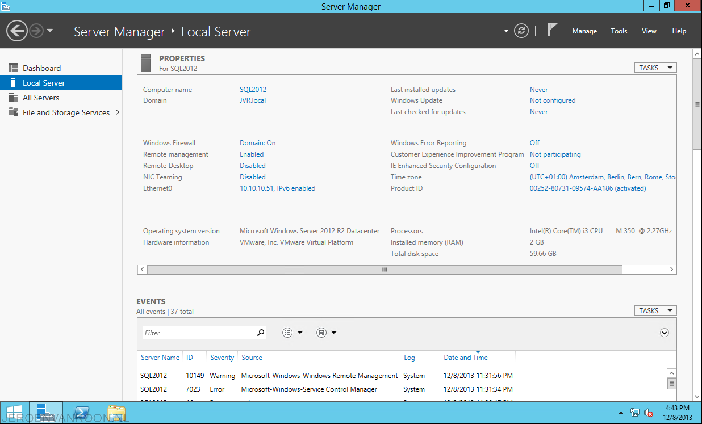Select Local Server in the sidebar
This screenshot has height=424, width=702.
point(61,83)
